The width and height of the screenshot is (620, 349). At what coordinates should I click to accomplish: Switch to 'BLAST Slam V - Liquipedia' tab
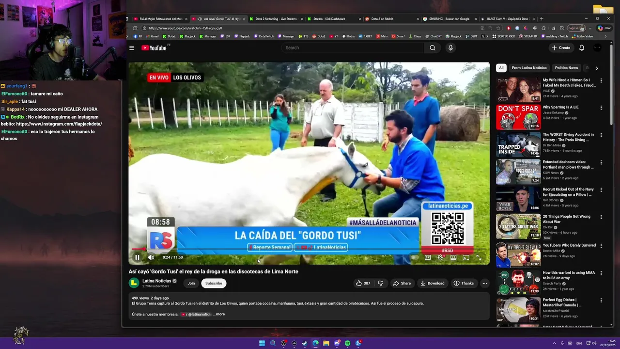tap(508, 19)
